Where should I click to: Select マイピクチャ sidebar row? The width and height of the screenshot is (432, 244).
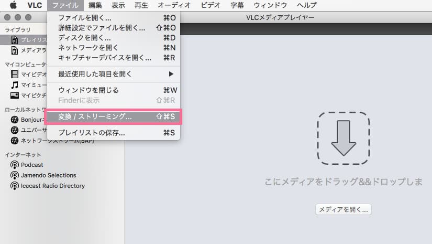[x=24, y=96]
